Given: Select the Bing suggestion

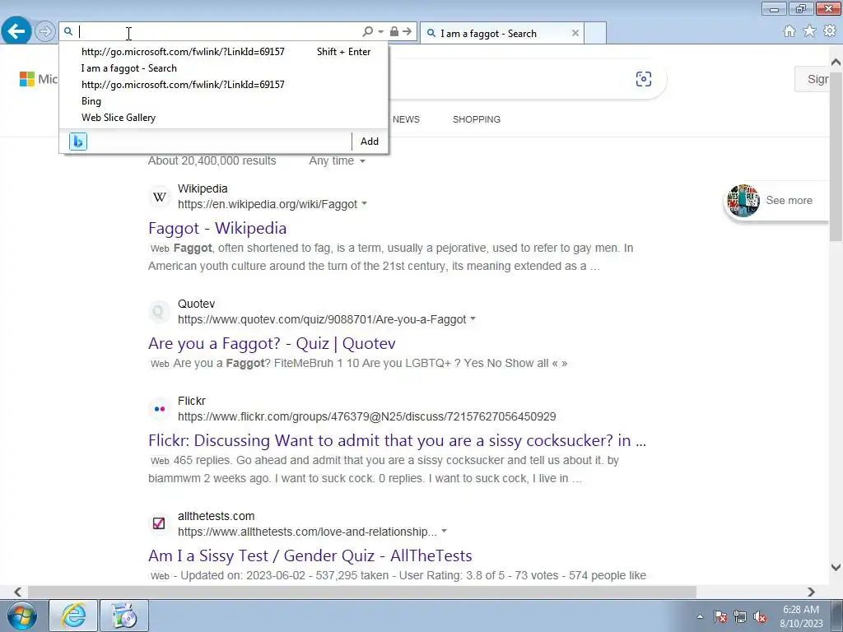Looking at the screenshot, I should point(91,101).
